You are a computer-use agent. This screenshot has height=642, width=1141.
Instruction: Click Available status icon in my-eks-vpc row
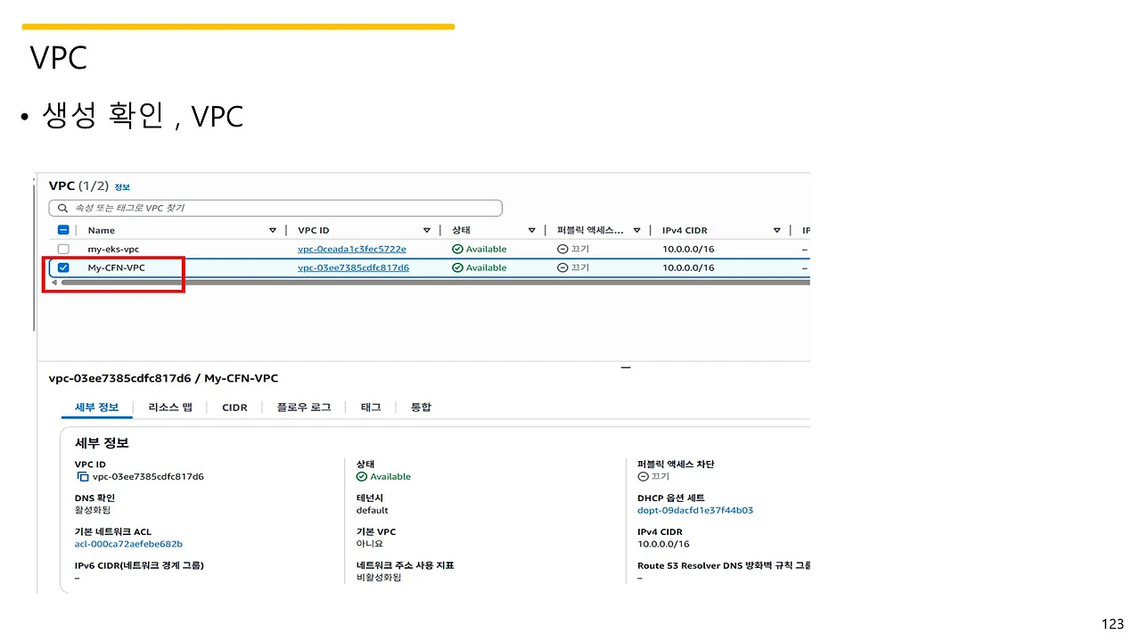pyautogui.click(x=457, y=250)
